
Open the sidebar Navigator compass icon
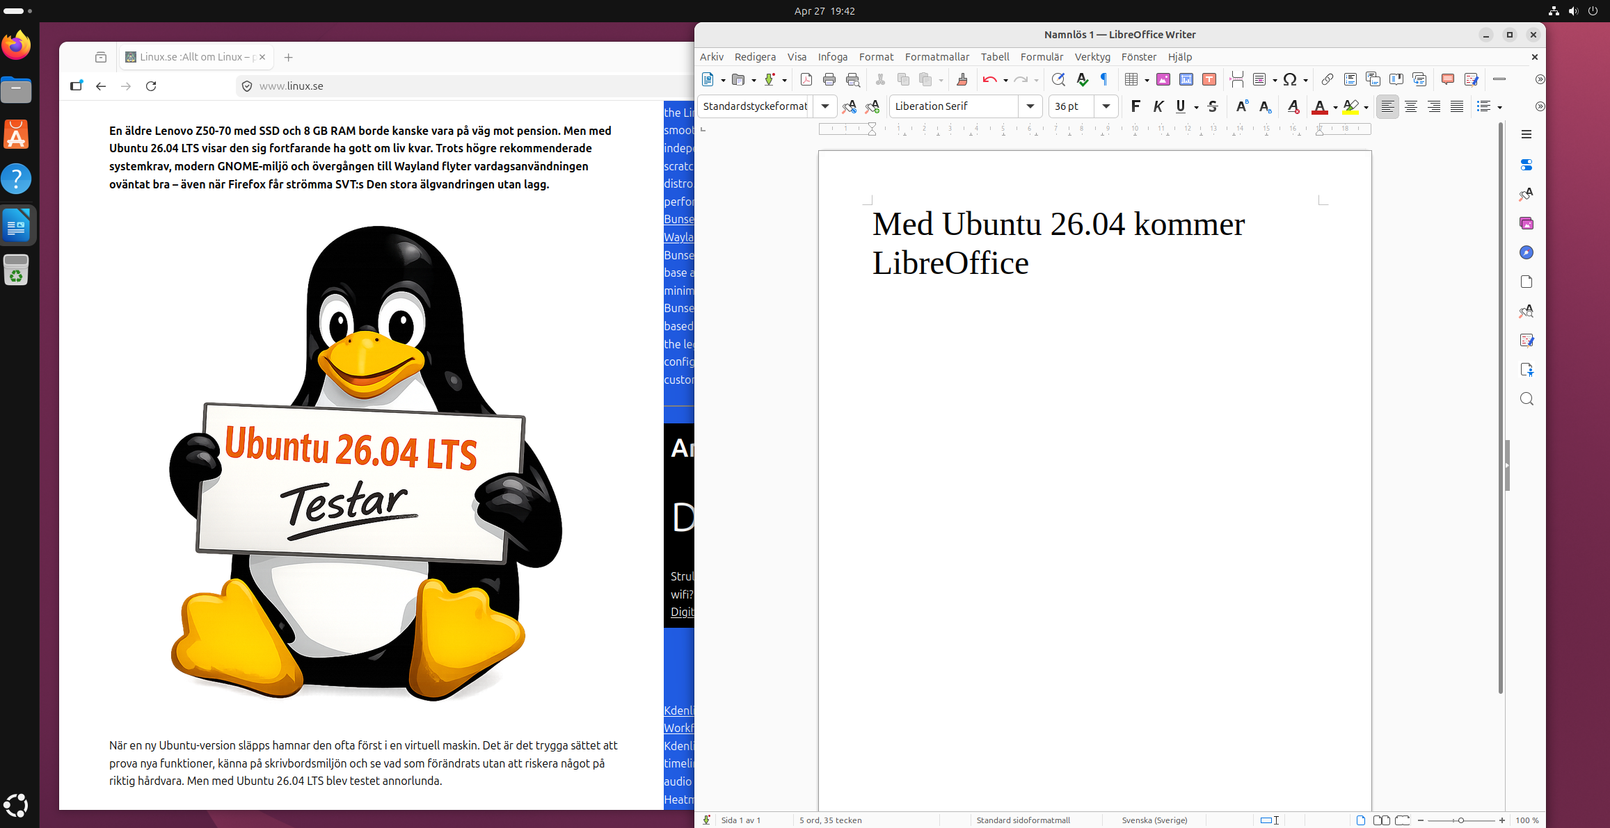(1527, 252)
